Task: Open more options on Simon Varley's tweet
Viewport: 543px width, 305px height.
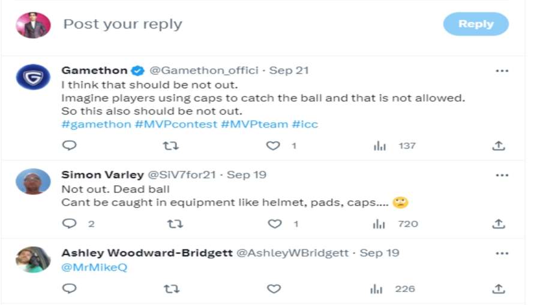Action: (502, 175)
